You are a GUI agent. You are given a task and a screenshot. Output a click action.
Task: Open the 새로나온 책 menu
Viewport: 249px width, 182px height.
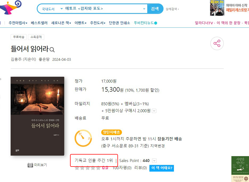61,23
